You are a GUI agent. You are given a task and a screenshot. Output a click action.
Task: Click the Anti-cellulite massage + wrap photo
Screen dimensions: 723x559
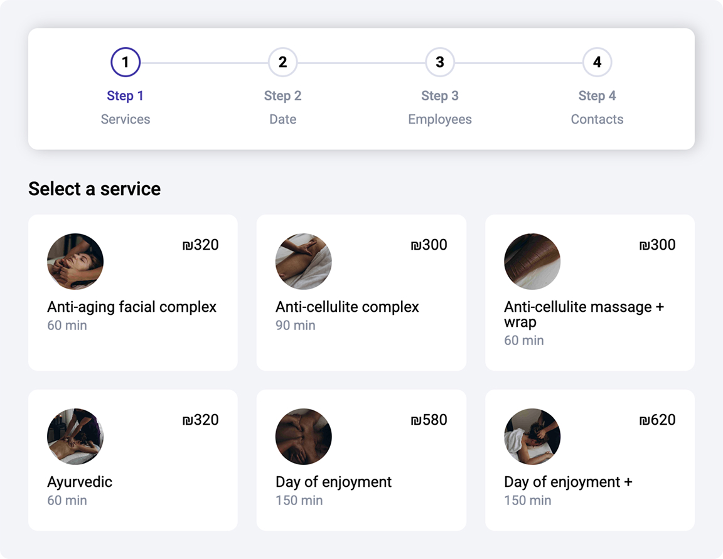[x=532, y=262]
